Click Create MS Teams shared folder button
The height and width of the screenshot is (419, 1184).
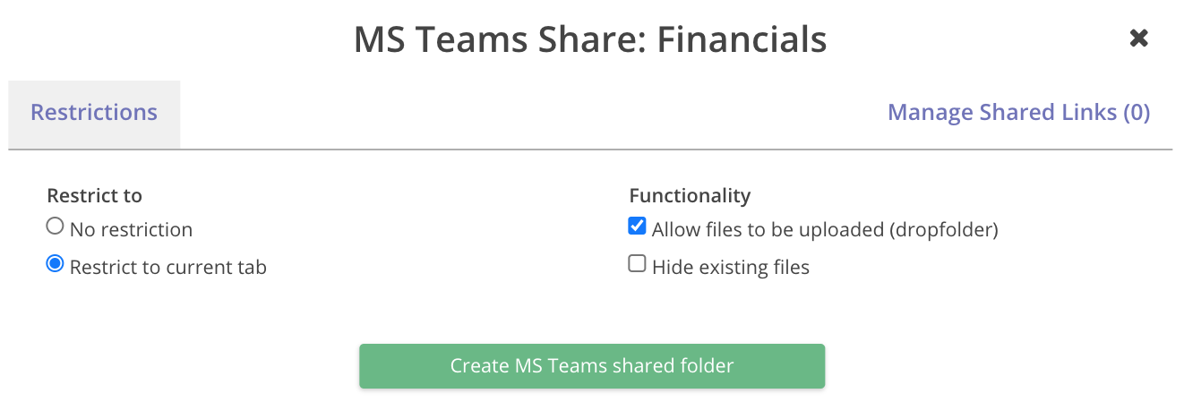(x=591, y=366)
